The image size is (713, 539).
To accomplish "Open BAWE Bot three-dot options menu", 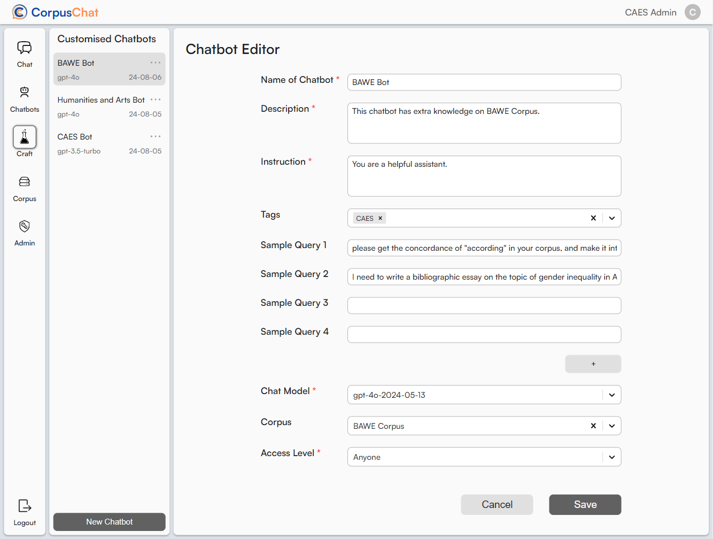I will coord(156,63).
